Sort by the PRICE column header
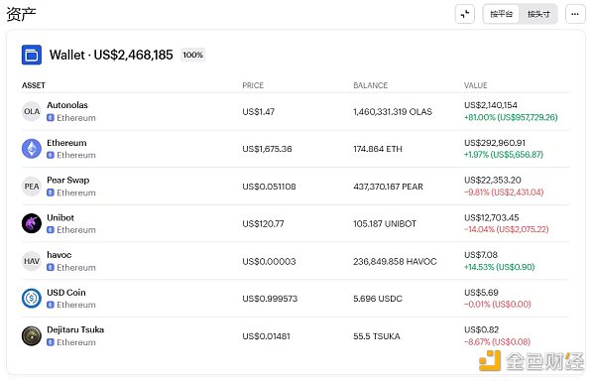Viewport: 595px width, 382px height. click(x=253, y=85)
